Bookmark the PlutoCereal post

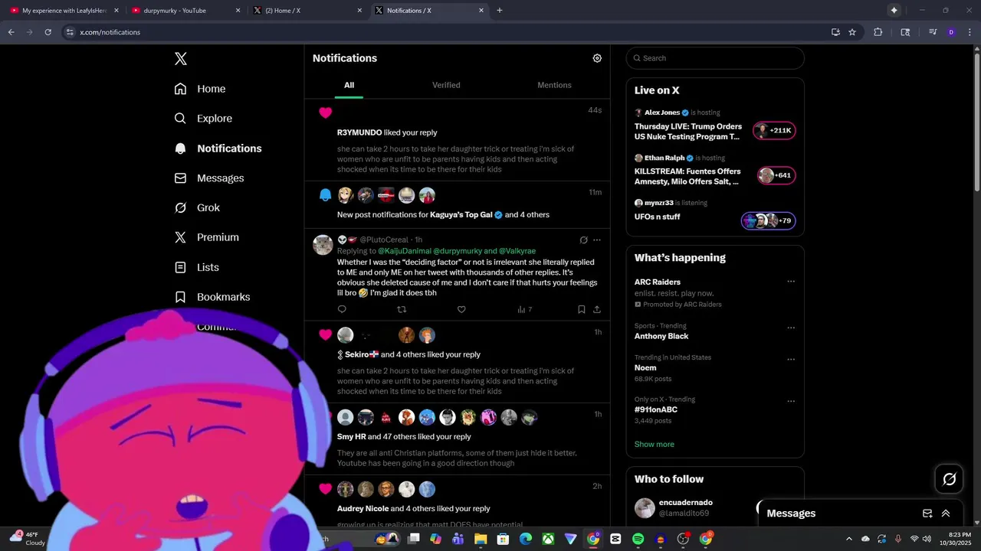(581, 309)
